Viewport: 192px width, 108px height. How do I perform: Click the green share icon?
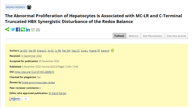tap(7, 29)
